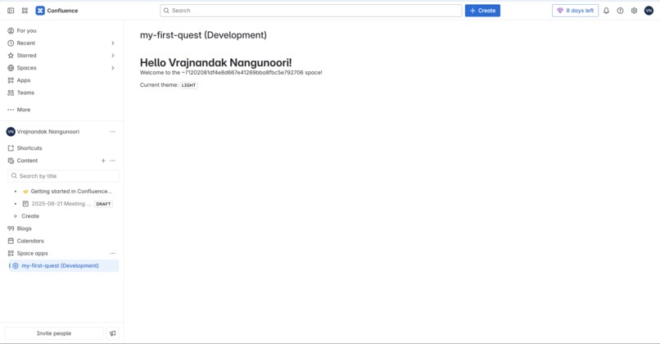The image size is (660, 344).
Task: Click the Shortcuts icon in the sidebar
Action: [11, 148]
